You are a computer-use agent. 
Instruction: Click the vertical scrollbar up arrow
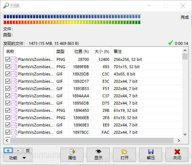[x=185, y=50]
